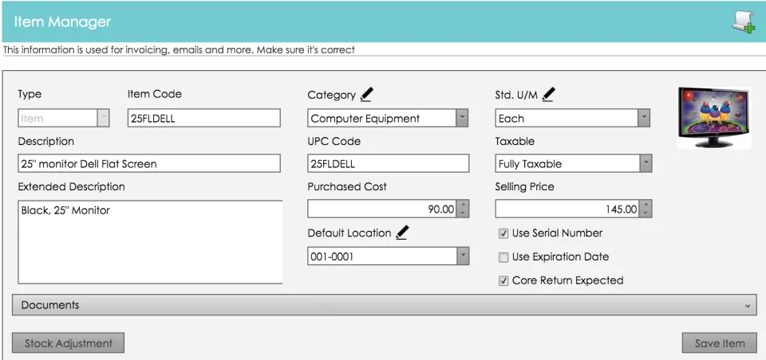Open the Default Location dropdown 001-0001
766x360 pixels.
pos(388,256)
